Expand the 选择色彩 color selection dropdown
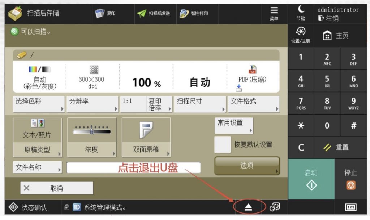This screenshot has height=220, width=370. [39, 104]
